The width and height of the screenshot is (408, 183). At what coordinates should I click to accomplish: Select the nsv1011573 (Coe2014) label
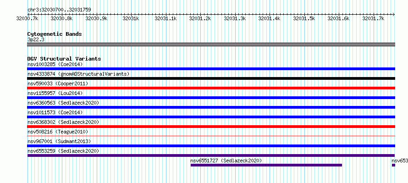[x=55, y=112]
